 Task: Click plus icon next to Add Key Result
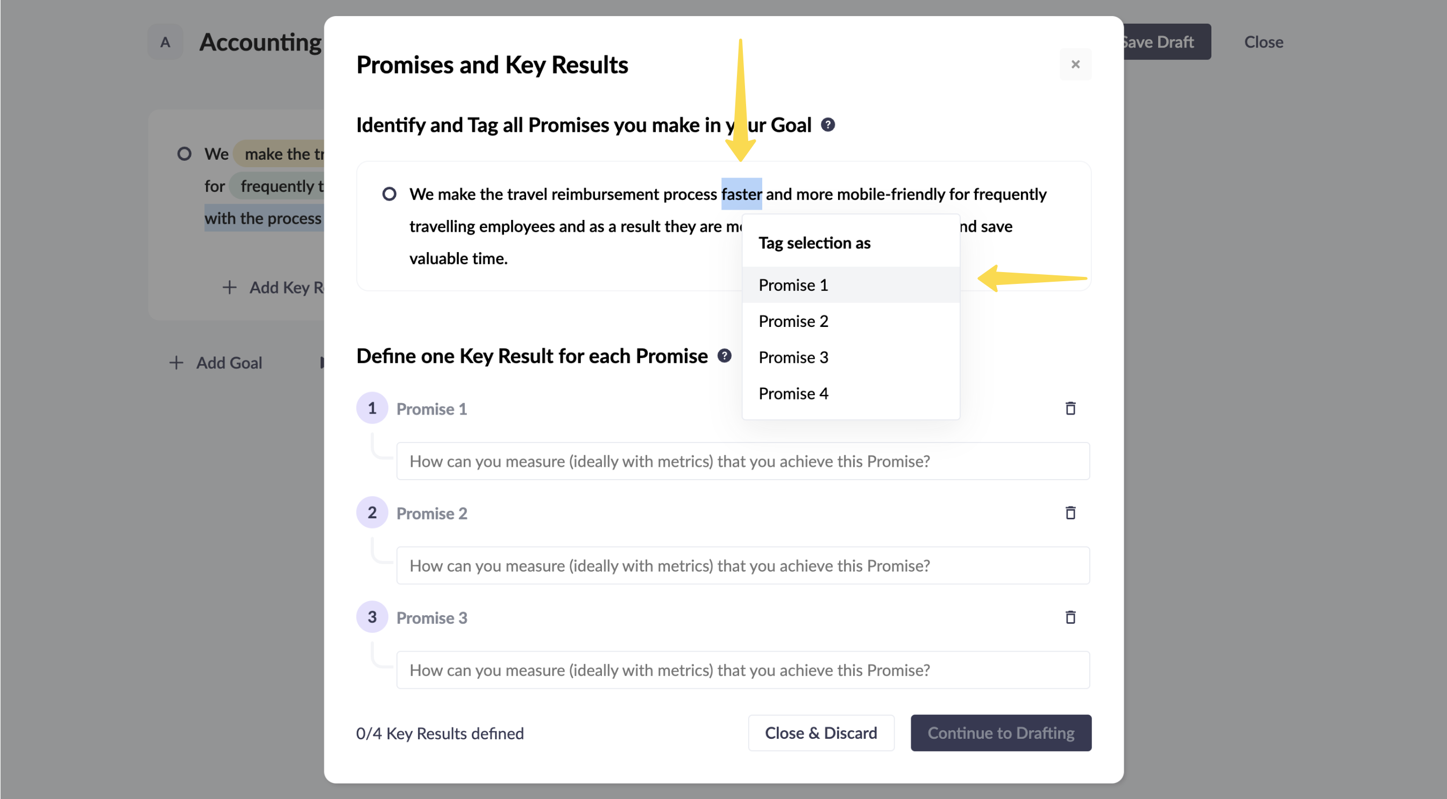[x=229, y=288]
